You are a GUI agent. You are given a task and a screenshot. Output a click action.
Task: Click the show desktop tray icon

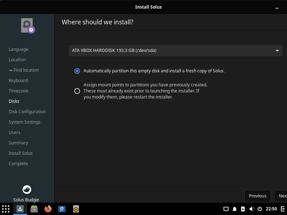226,209
